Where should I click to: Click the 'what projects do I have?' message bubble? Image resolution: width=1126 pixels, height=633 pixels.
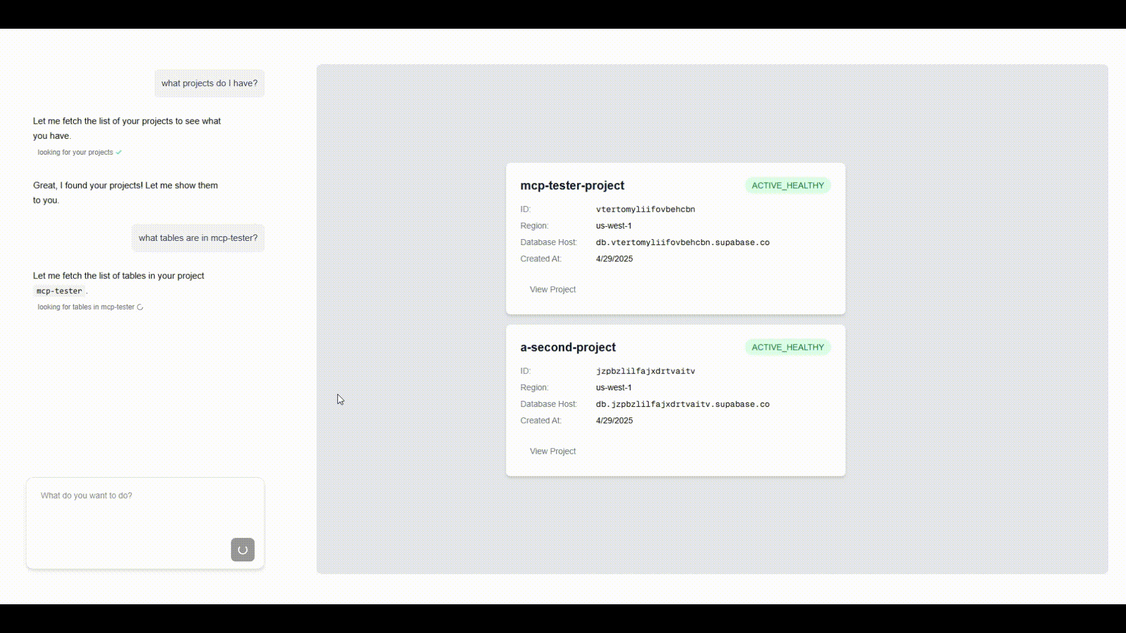[209, 83]
